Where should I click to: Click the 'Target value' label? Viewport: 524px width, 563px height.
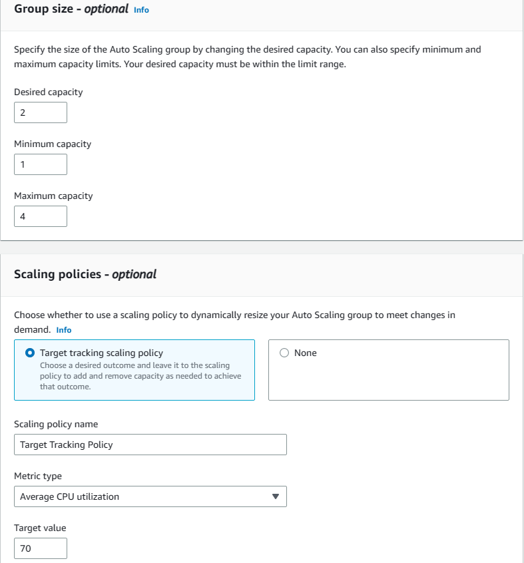40,528
